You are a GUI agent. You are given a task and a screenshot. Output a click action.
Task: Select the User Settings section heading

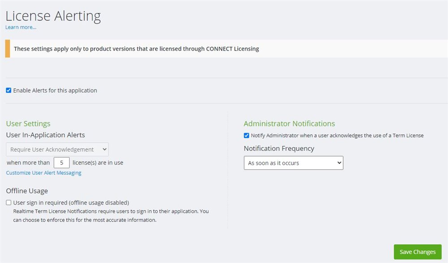click(x=28, y=123)
